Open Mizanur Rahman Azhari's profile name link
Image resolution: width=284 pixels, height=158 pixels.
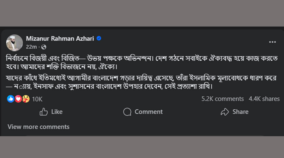pyautogui.click(x=60, y=39)
